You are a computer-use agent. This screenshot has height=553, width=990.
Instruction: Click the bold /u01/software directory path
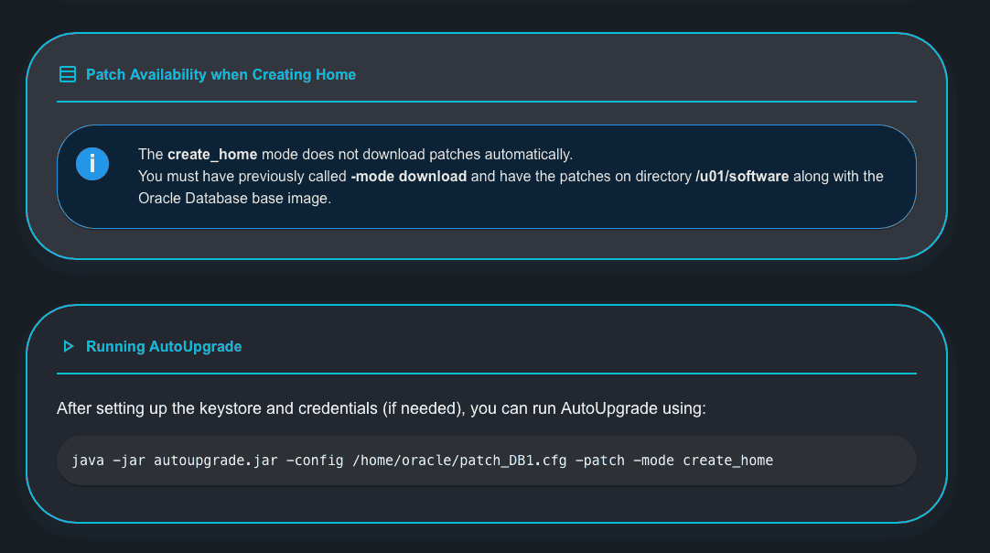click(x=742, y=176)
